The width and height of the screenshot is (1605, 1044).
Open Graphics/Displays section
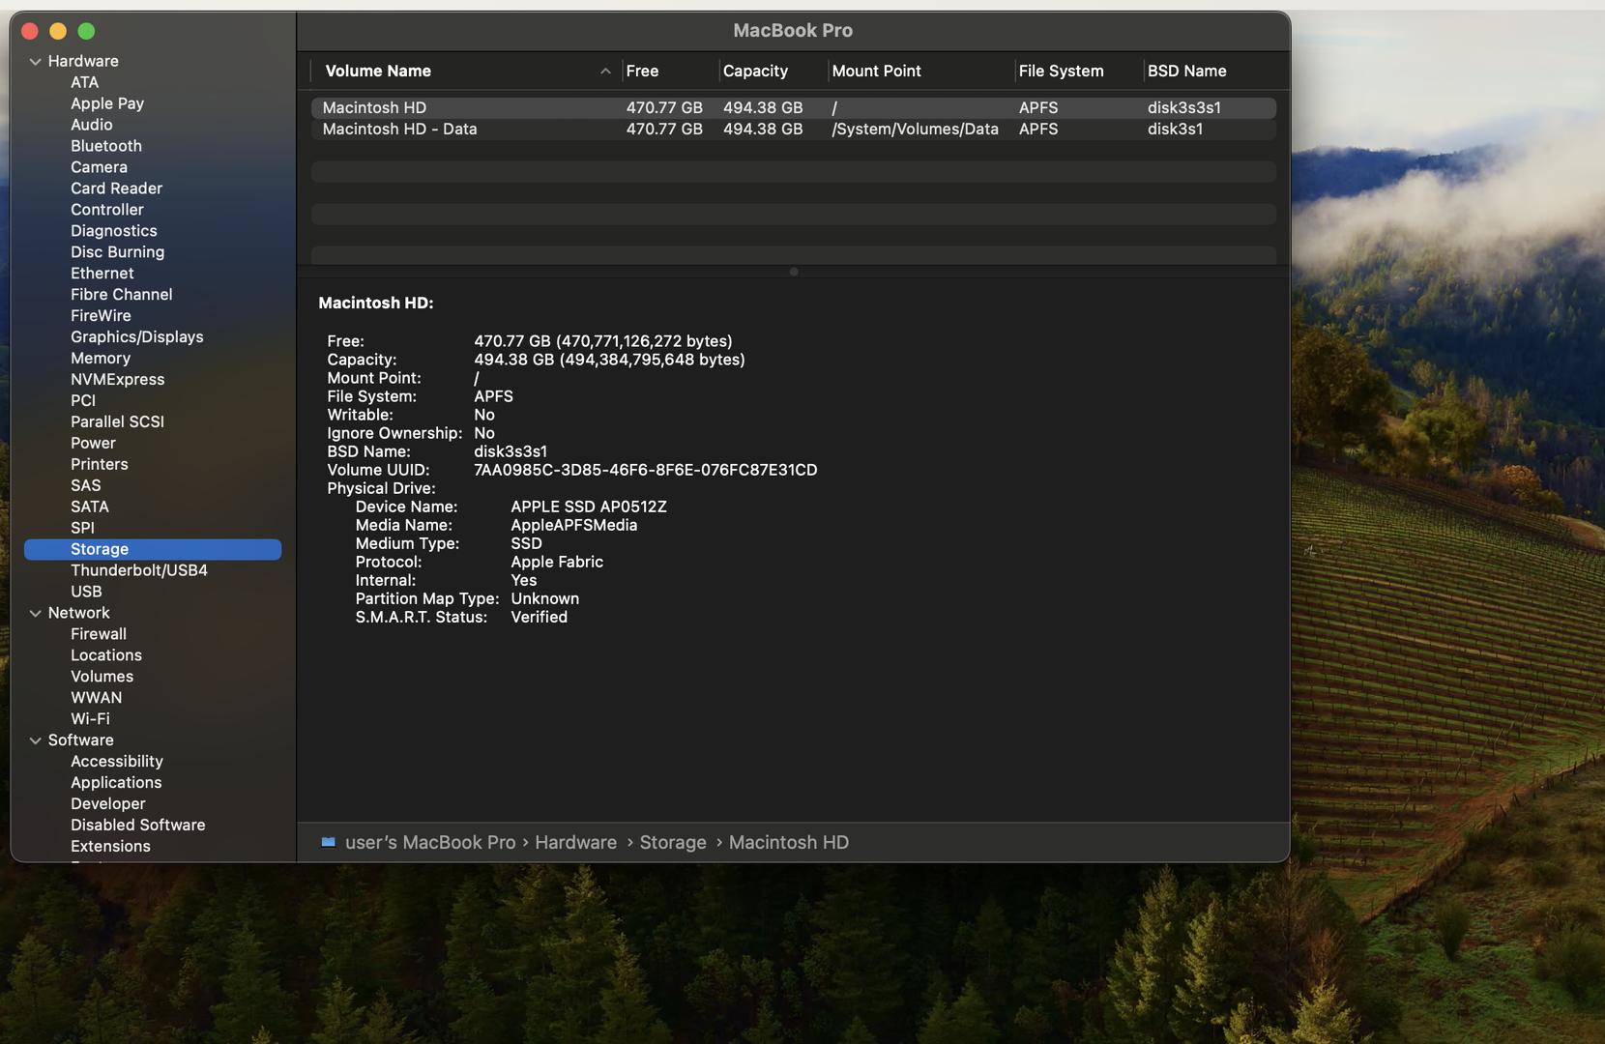tap(137, 337)
